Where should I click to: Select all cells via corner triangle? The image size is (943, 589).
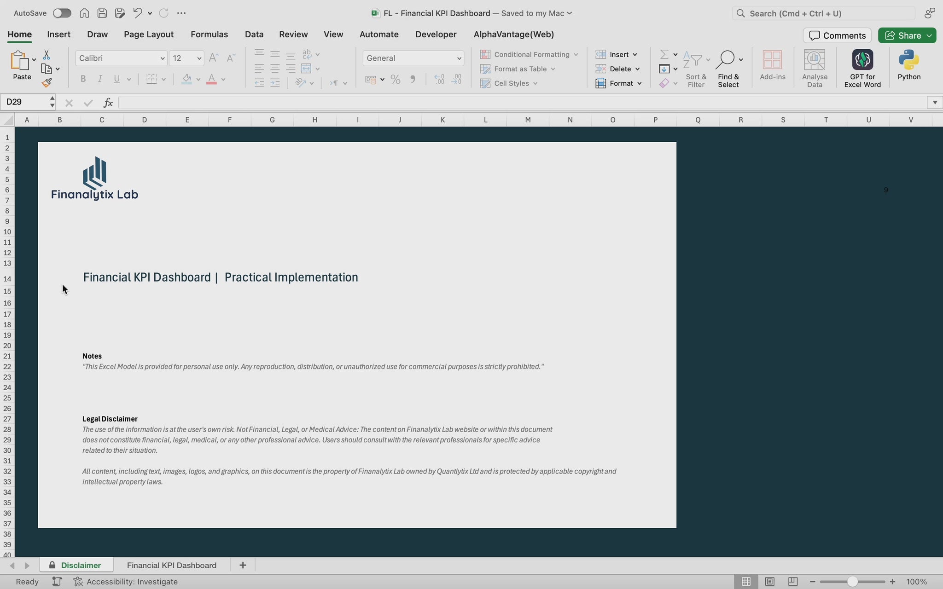[8, 121]
